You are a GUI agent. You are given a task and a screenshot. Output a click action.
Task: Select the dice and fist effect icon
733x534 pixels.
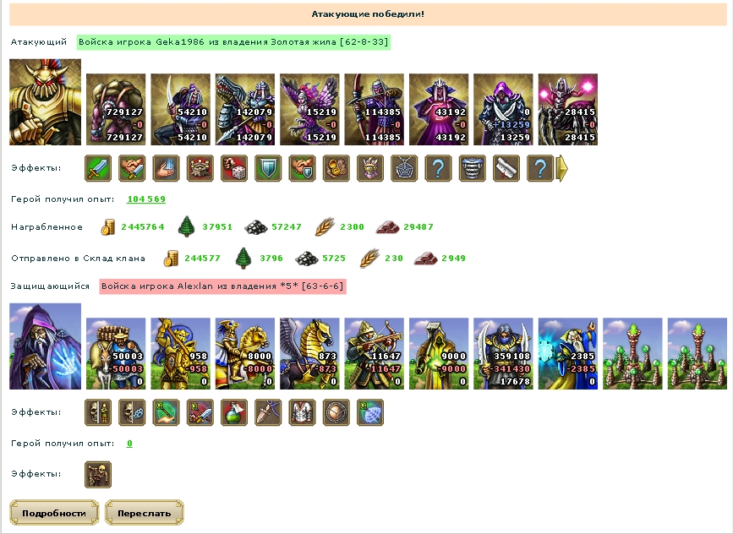(234, 168)
